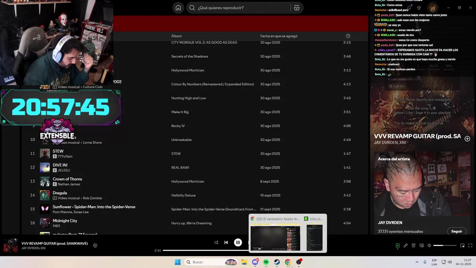
Task: Open the Now Playing view icon
Action: [398, 245]
